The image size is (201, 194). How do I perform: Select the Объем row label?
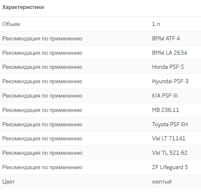[x=11, y=24]
